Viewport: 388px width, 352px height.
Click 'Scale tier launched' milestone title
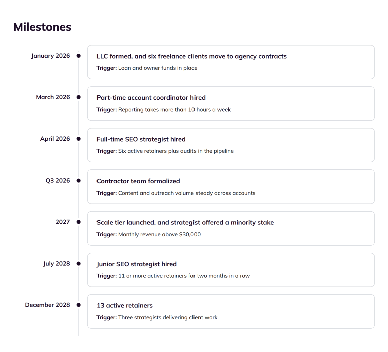pos(185,223)
